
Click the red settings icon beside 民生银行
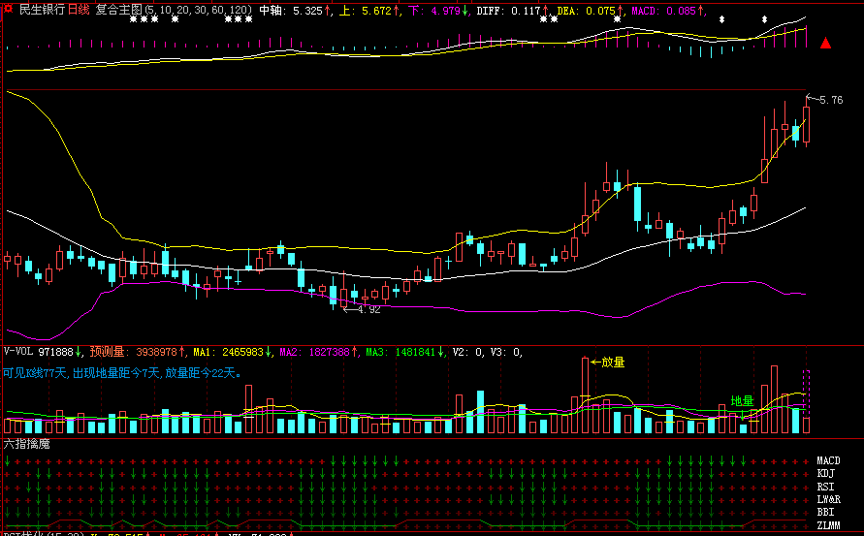tap(9, 10)
